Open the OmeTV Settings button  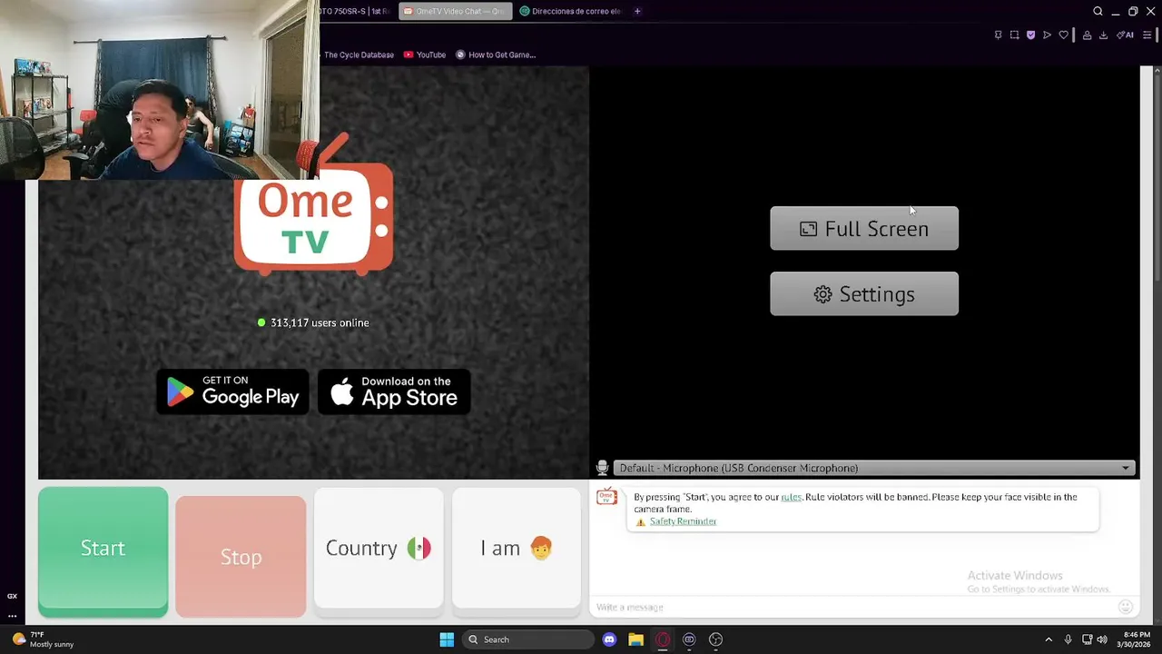864,293
